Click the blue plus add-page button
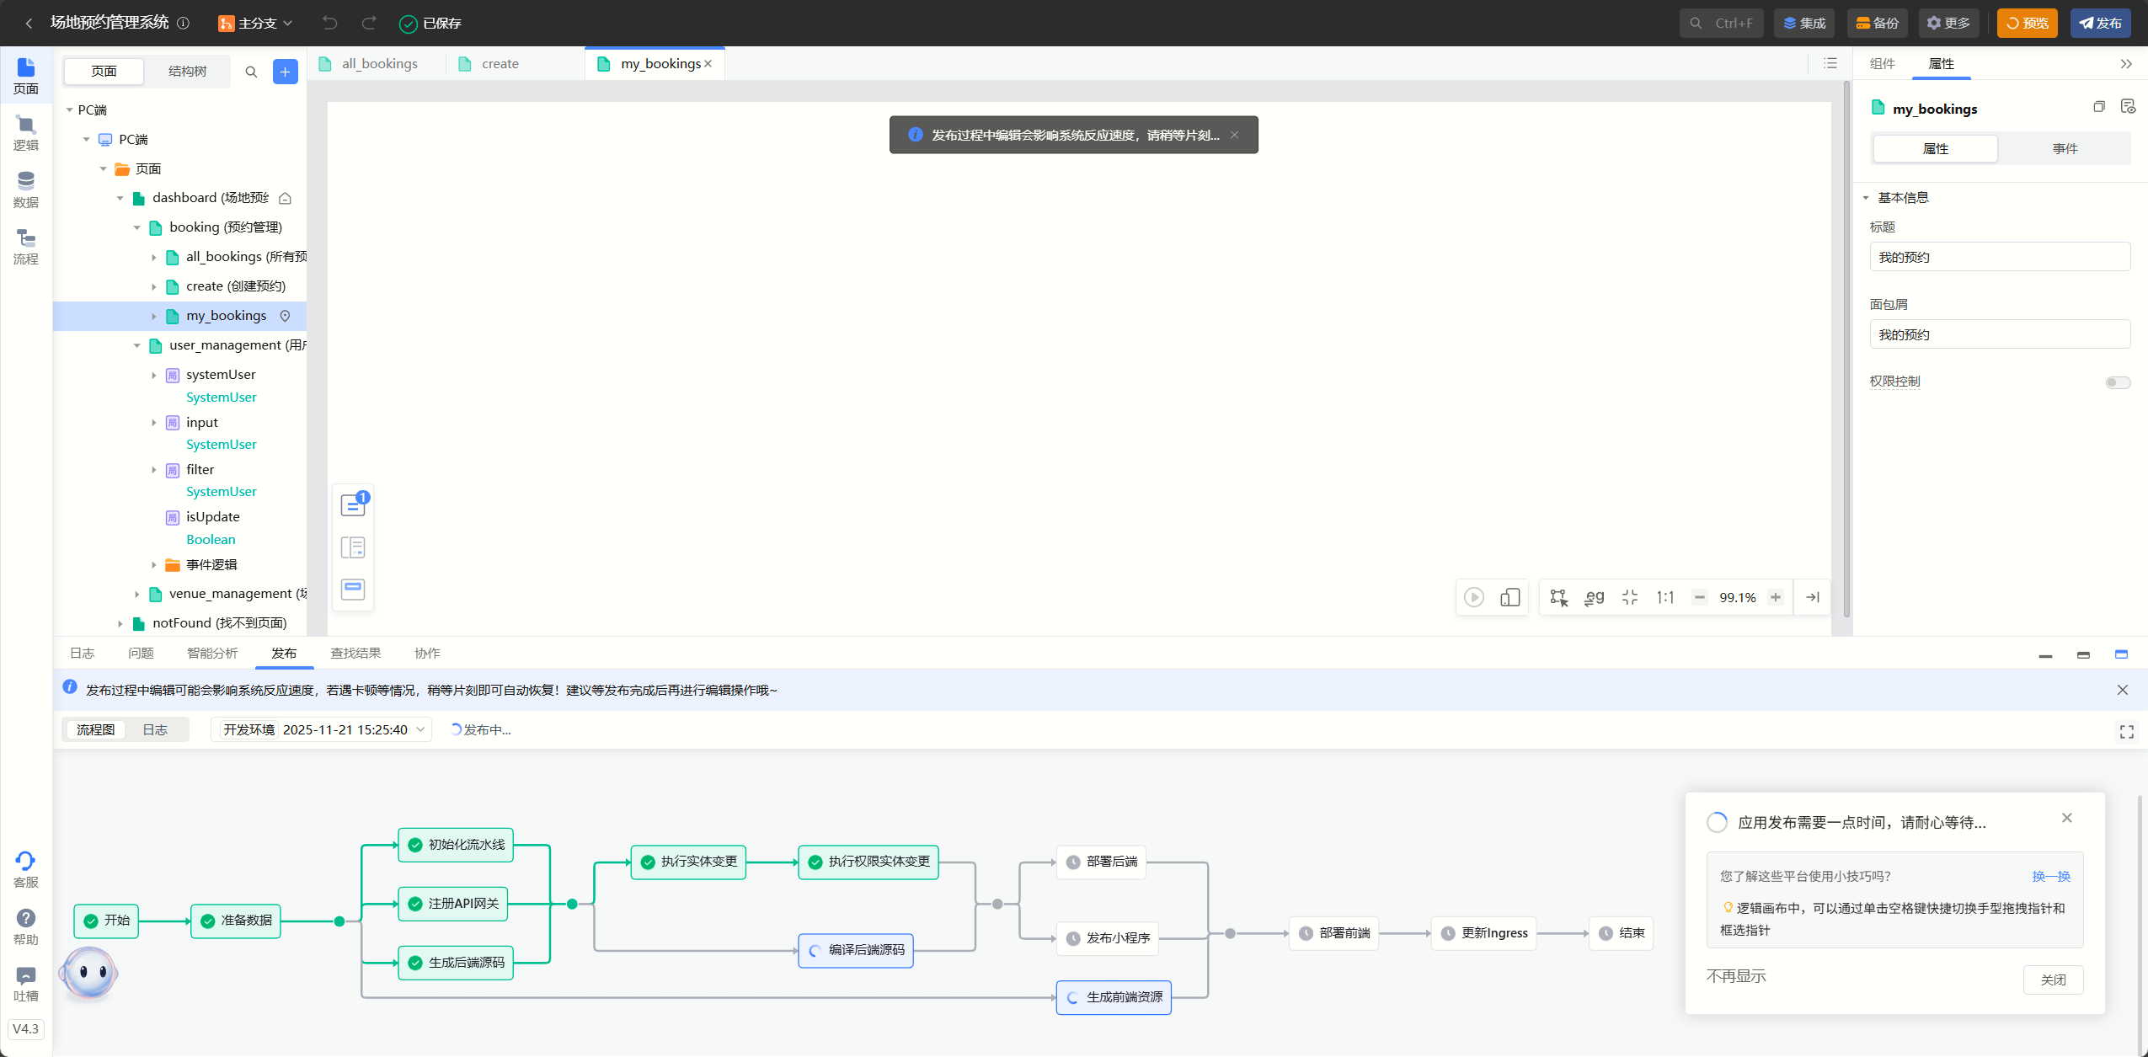The image size is (2148, 1057). click(285, 72)
